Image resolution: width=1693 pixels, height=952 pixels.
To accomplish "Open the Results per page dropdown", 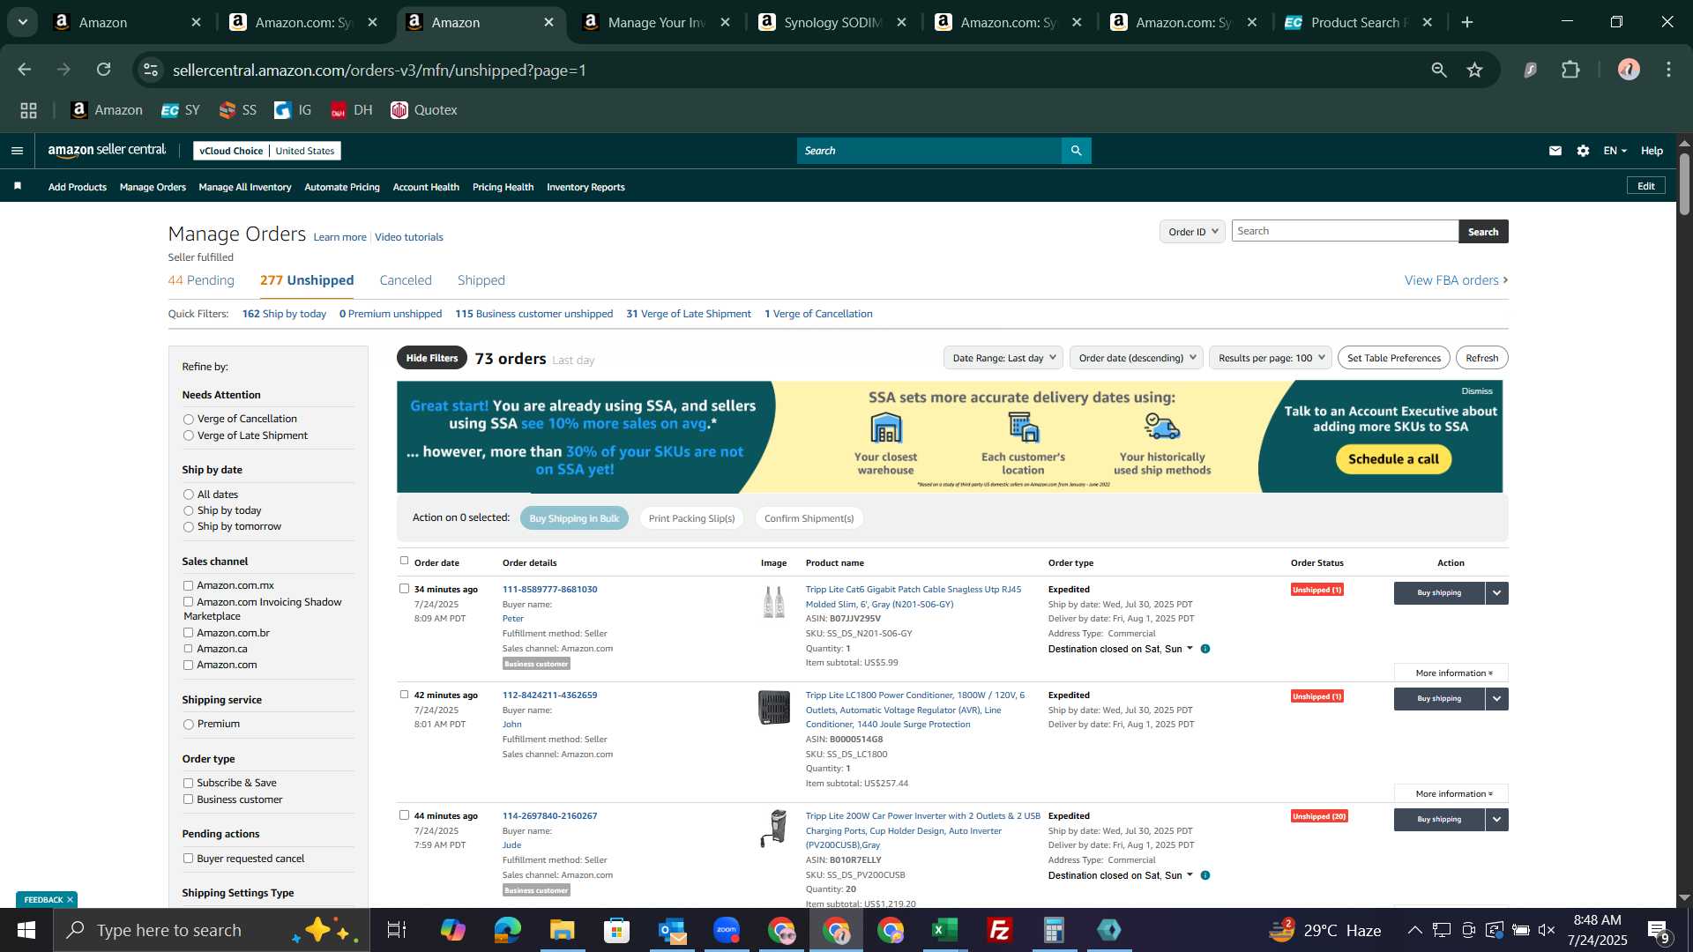I will coord(1271,358).
